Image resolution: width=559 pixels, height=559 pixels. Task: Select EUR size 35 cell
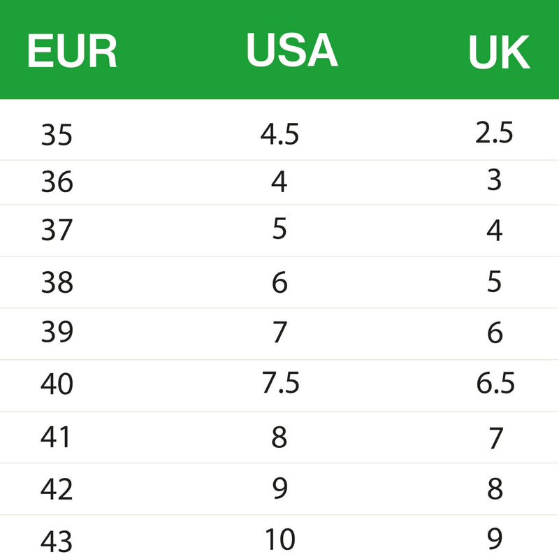(57, 135)
